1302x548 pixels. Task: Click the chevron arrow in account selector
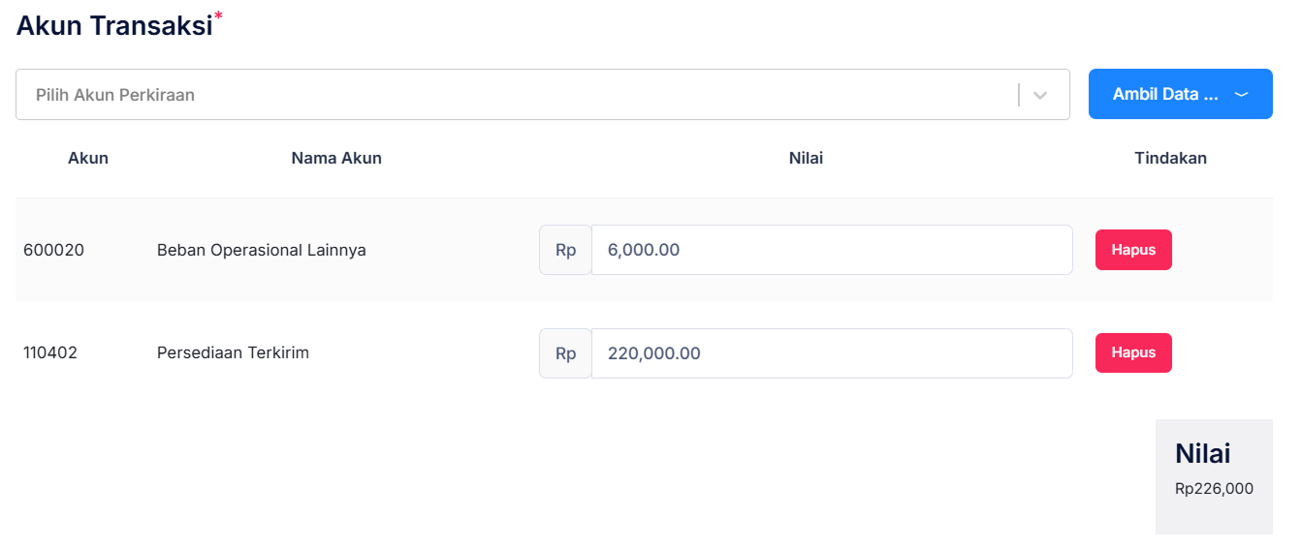click(1040, 95)
